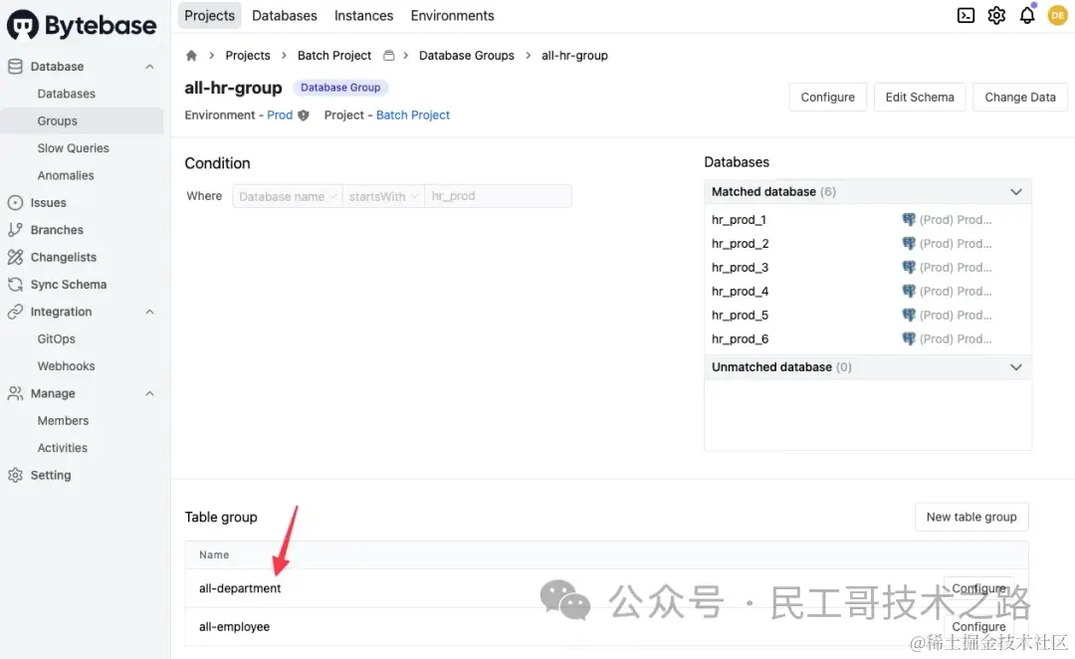Click the Issues icon in sidebar
The width and height of the screenshot is (1075, 659).
(x=15, y=203)
